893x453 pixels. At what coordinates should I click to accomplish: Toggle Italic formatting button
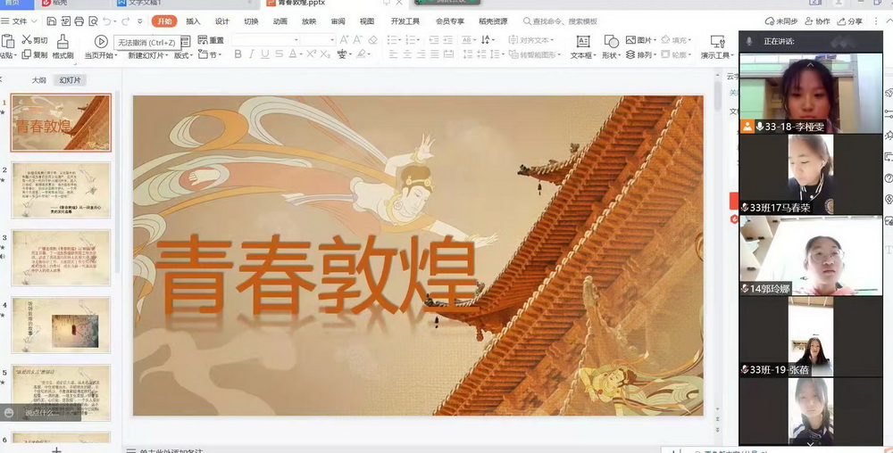click(252, 55)
